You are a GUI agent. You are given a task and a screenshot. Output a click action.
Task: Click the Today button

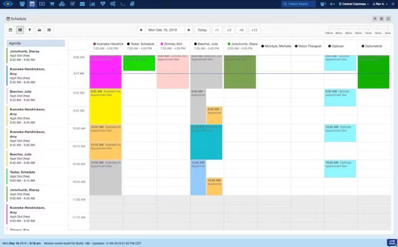coord(202,30)
